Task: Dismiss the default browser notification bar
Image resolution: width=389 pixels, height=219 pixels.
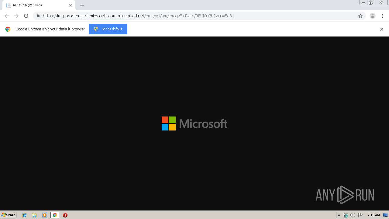Action: (382, 29)
